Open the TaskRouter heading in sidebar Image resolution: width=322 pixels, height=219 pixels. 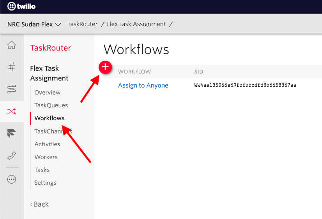51,48
